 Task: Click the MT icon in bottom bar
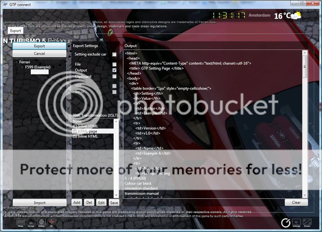pyautogui.click(x=52, y=223)
